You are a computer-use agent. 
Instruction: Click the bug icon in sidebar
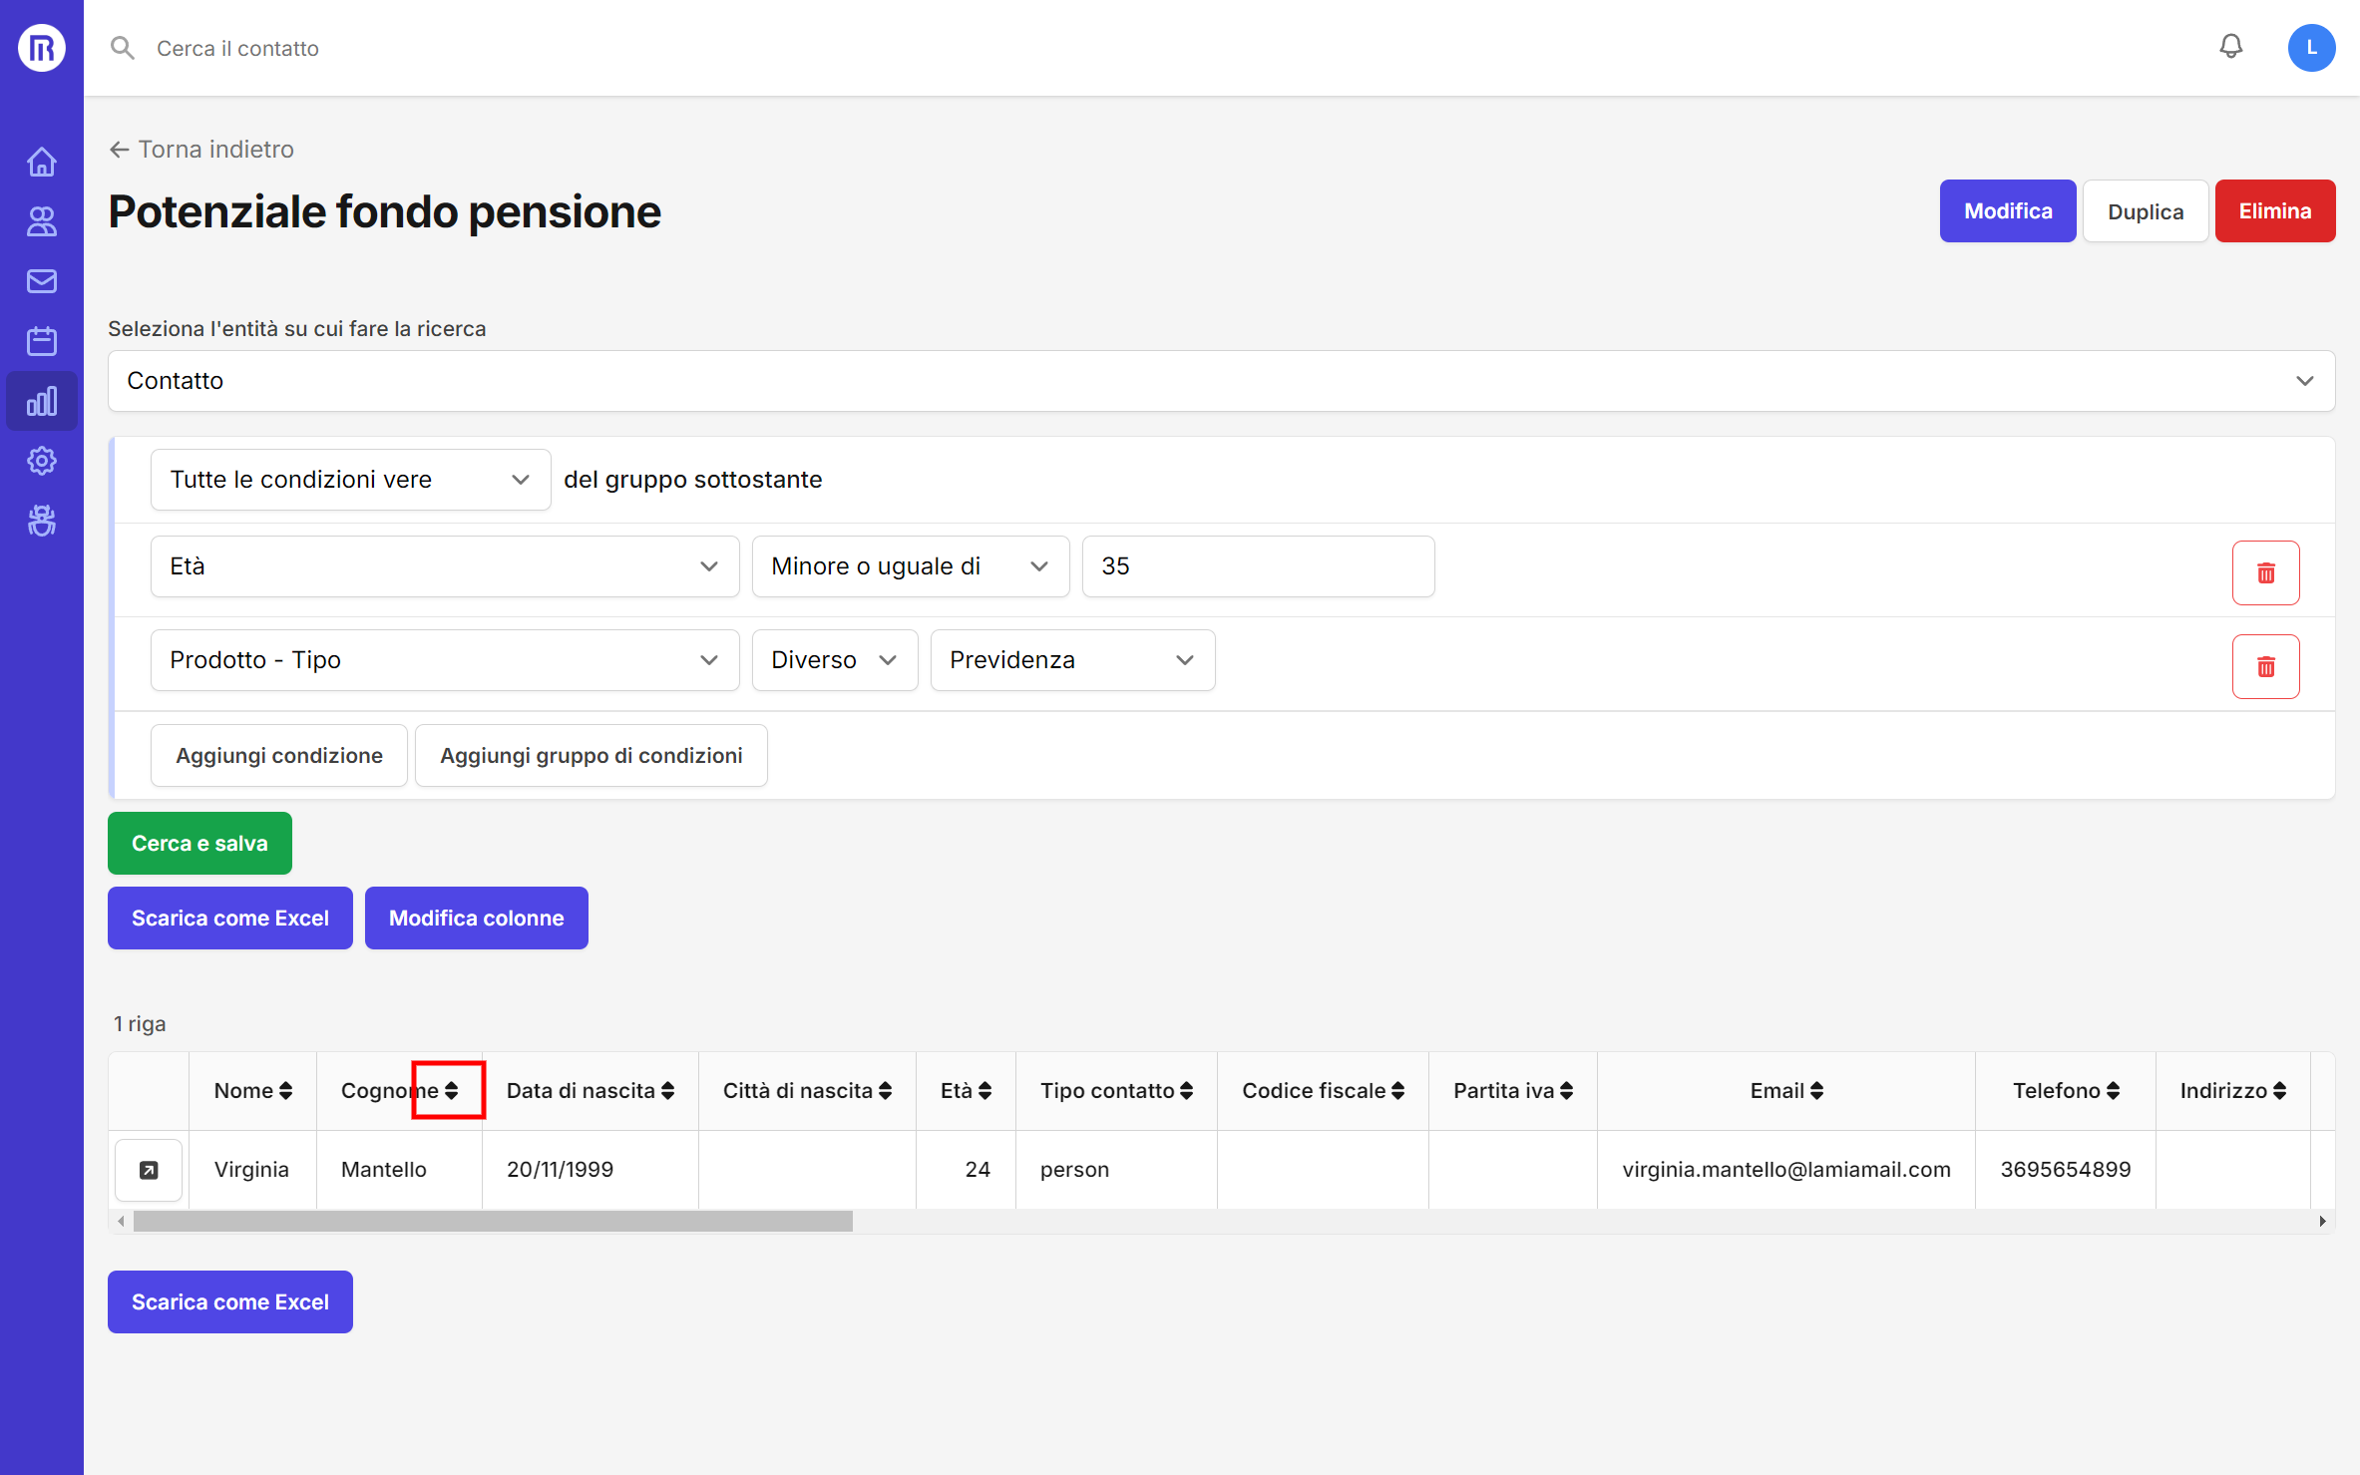pyautogui.click(x=42, y=521)
